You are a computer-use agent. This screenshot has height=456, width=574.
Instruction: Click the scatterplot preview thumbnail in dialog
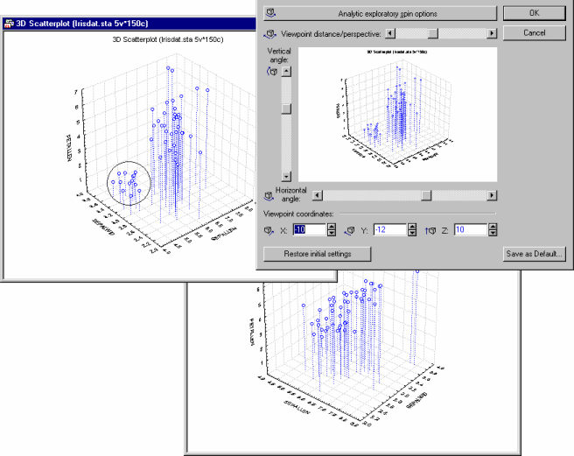[x=397, y=115]
